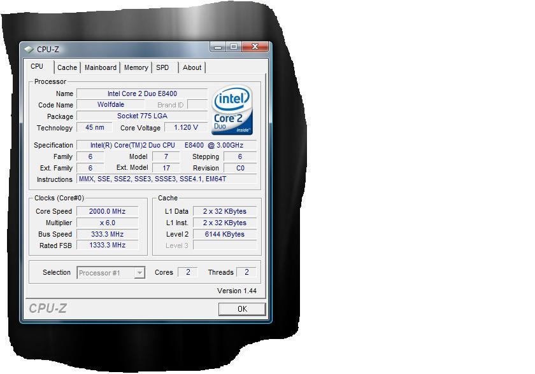Click the Multiplier x 6.0 value
Viewport: 535px width, 374px height.
pyautogui.click(x=107, y=223)
